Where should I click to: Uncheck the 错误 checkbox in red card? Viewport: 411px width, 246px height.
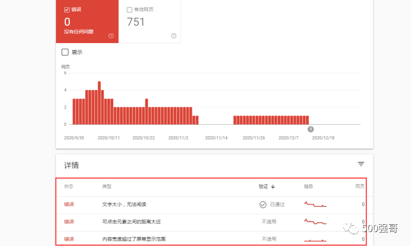point(67,10)
